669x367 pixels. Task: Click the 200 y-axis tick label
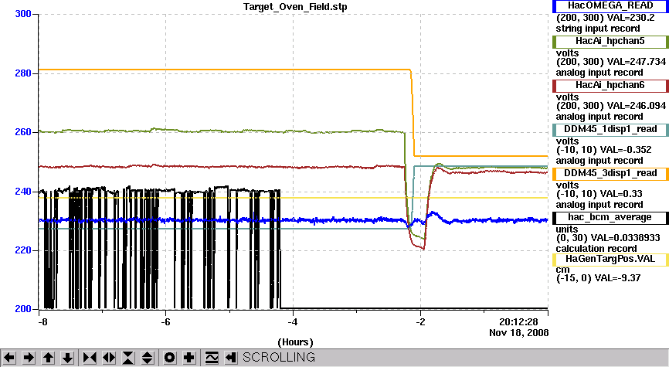23,309
